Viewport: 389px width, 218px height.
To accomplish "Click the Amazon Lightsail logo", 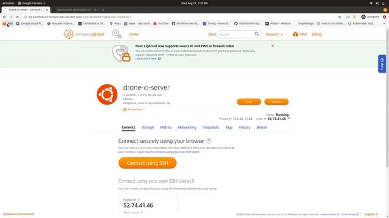I will coord(84,34).
